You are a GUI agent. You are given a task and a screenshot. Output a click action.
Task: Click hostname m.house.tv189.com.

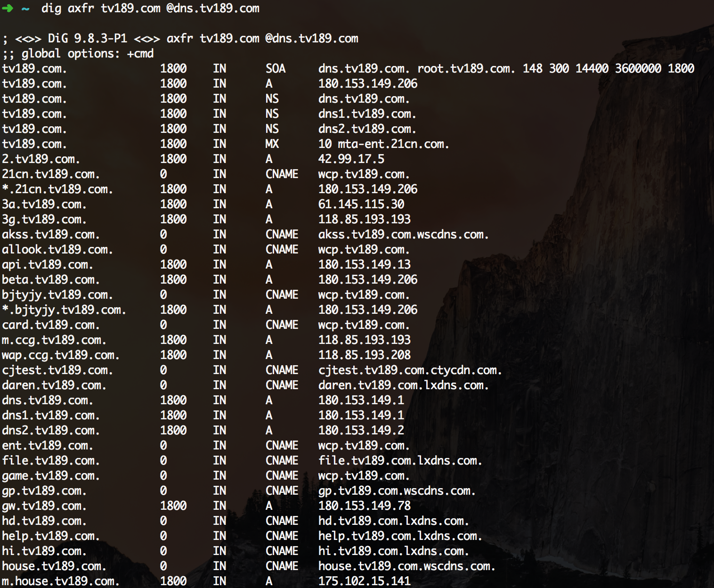pyautogui.click(x=61, y=581)
